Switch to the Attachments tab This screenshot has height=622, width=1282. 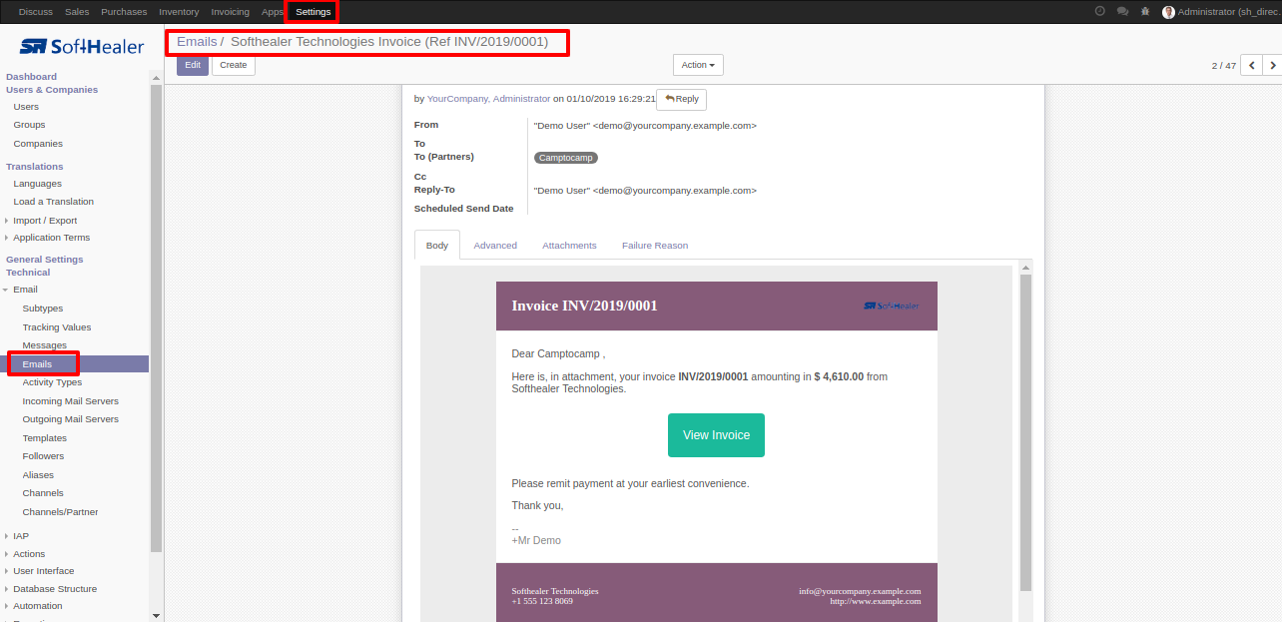coord(569,245)
